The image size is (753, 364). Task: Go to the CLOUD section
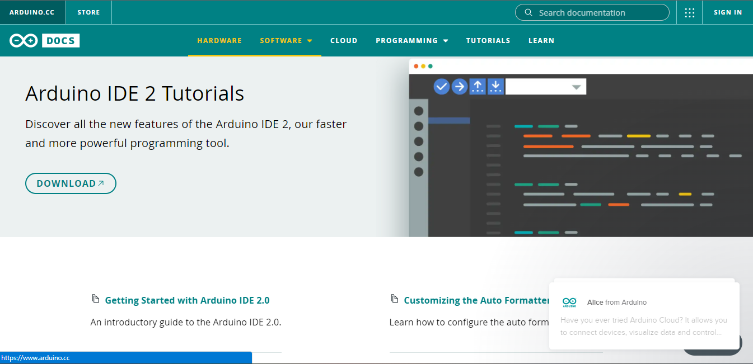(344, 40)
